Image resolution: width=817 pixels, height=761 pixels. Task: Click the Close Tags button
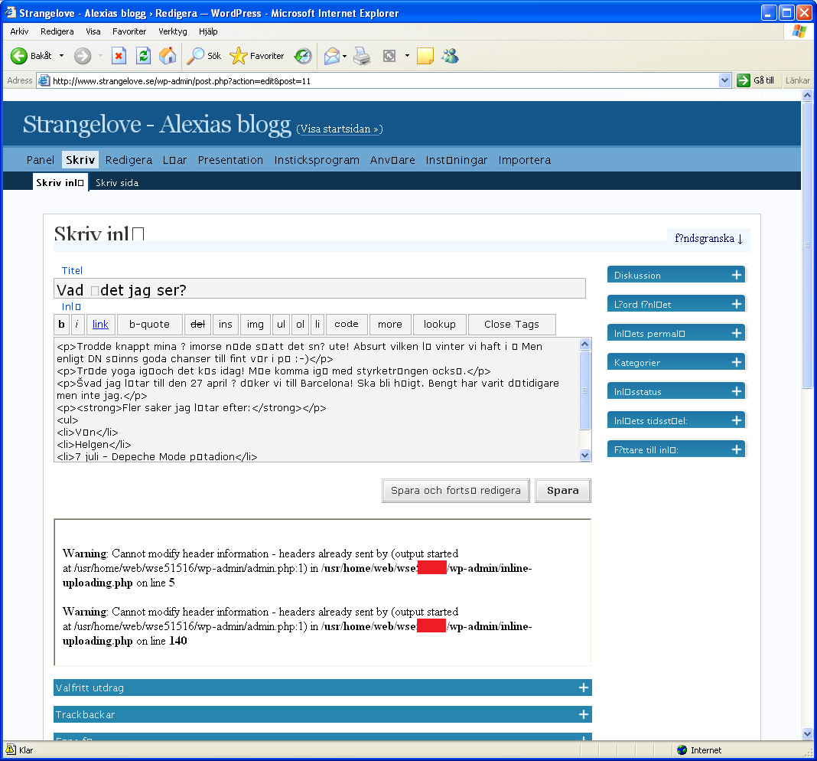pos(512,324)
